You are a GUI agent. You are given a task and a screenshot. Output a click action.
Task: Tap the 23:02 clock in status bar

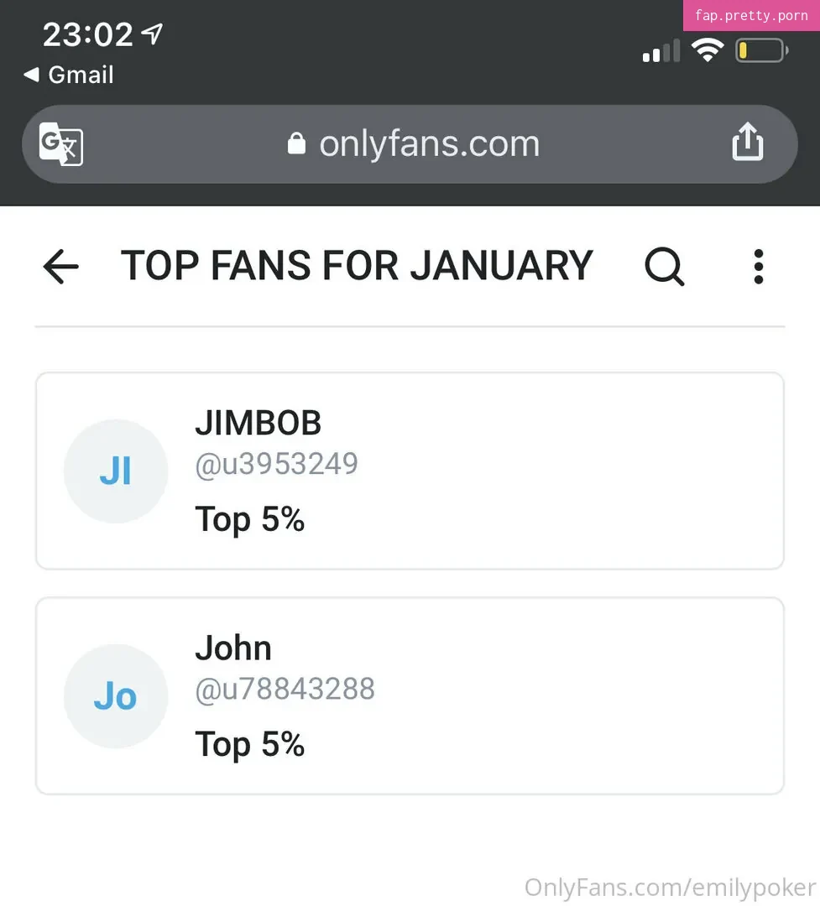tap(87, 34)
